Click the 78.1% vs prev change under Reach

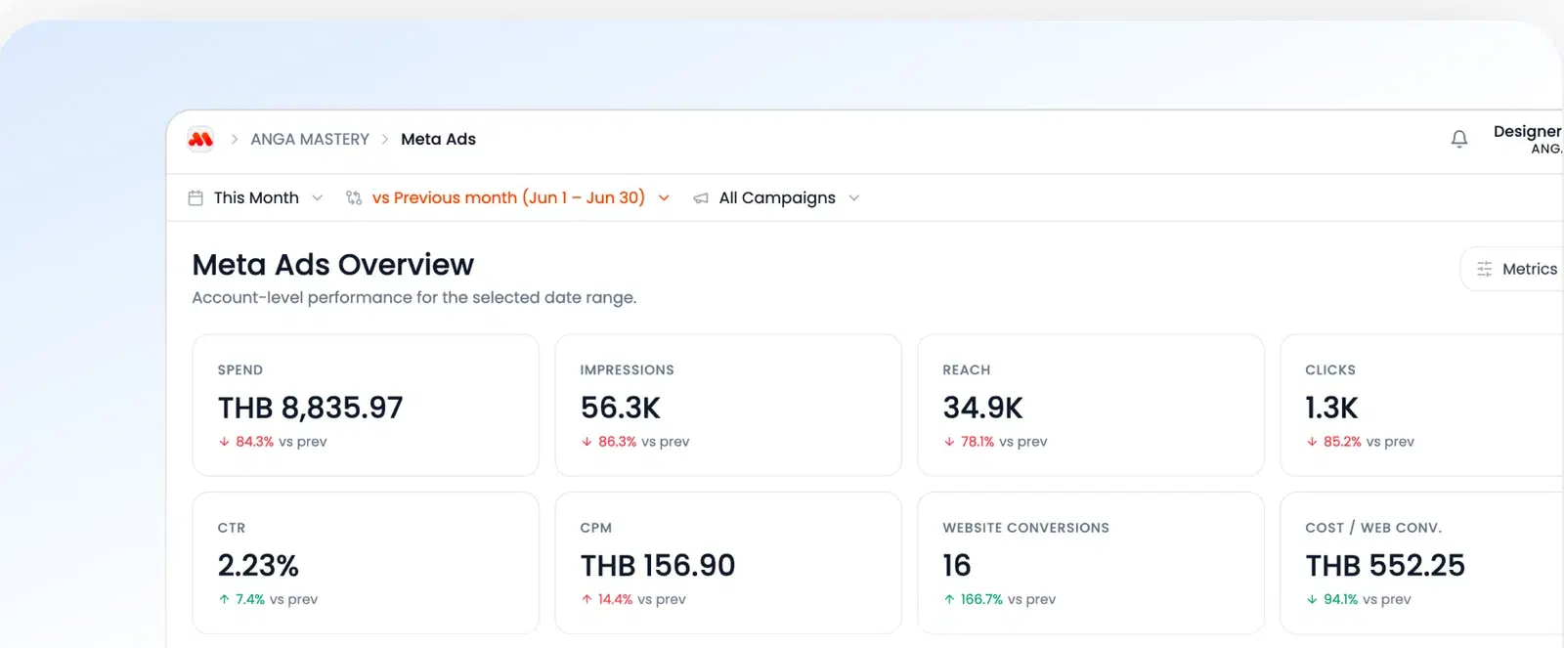tap(995, 442)
